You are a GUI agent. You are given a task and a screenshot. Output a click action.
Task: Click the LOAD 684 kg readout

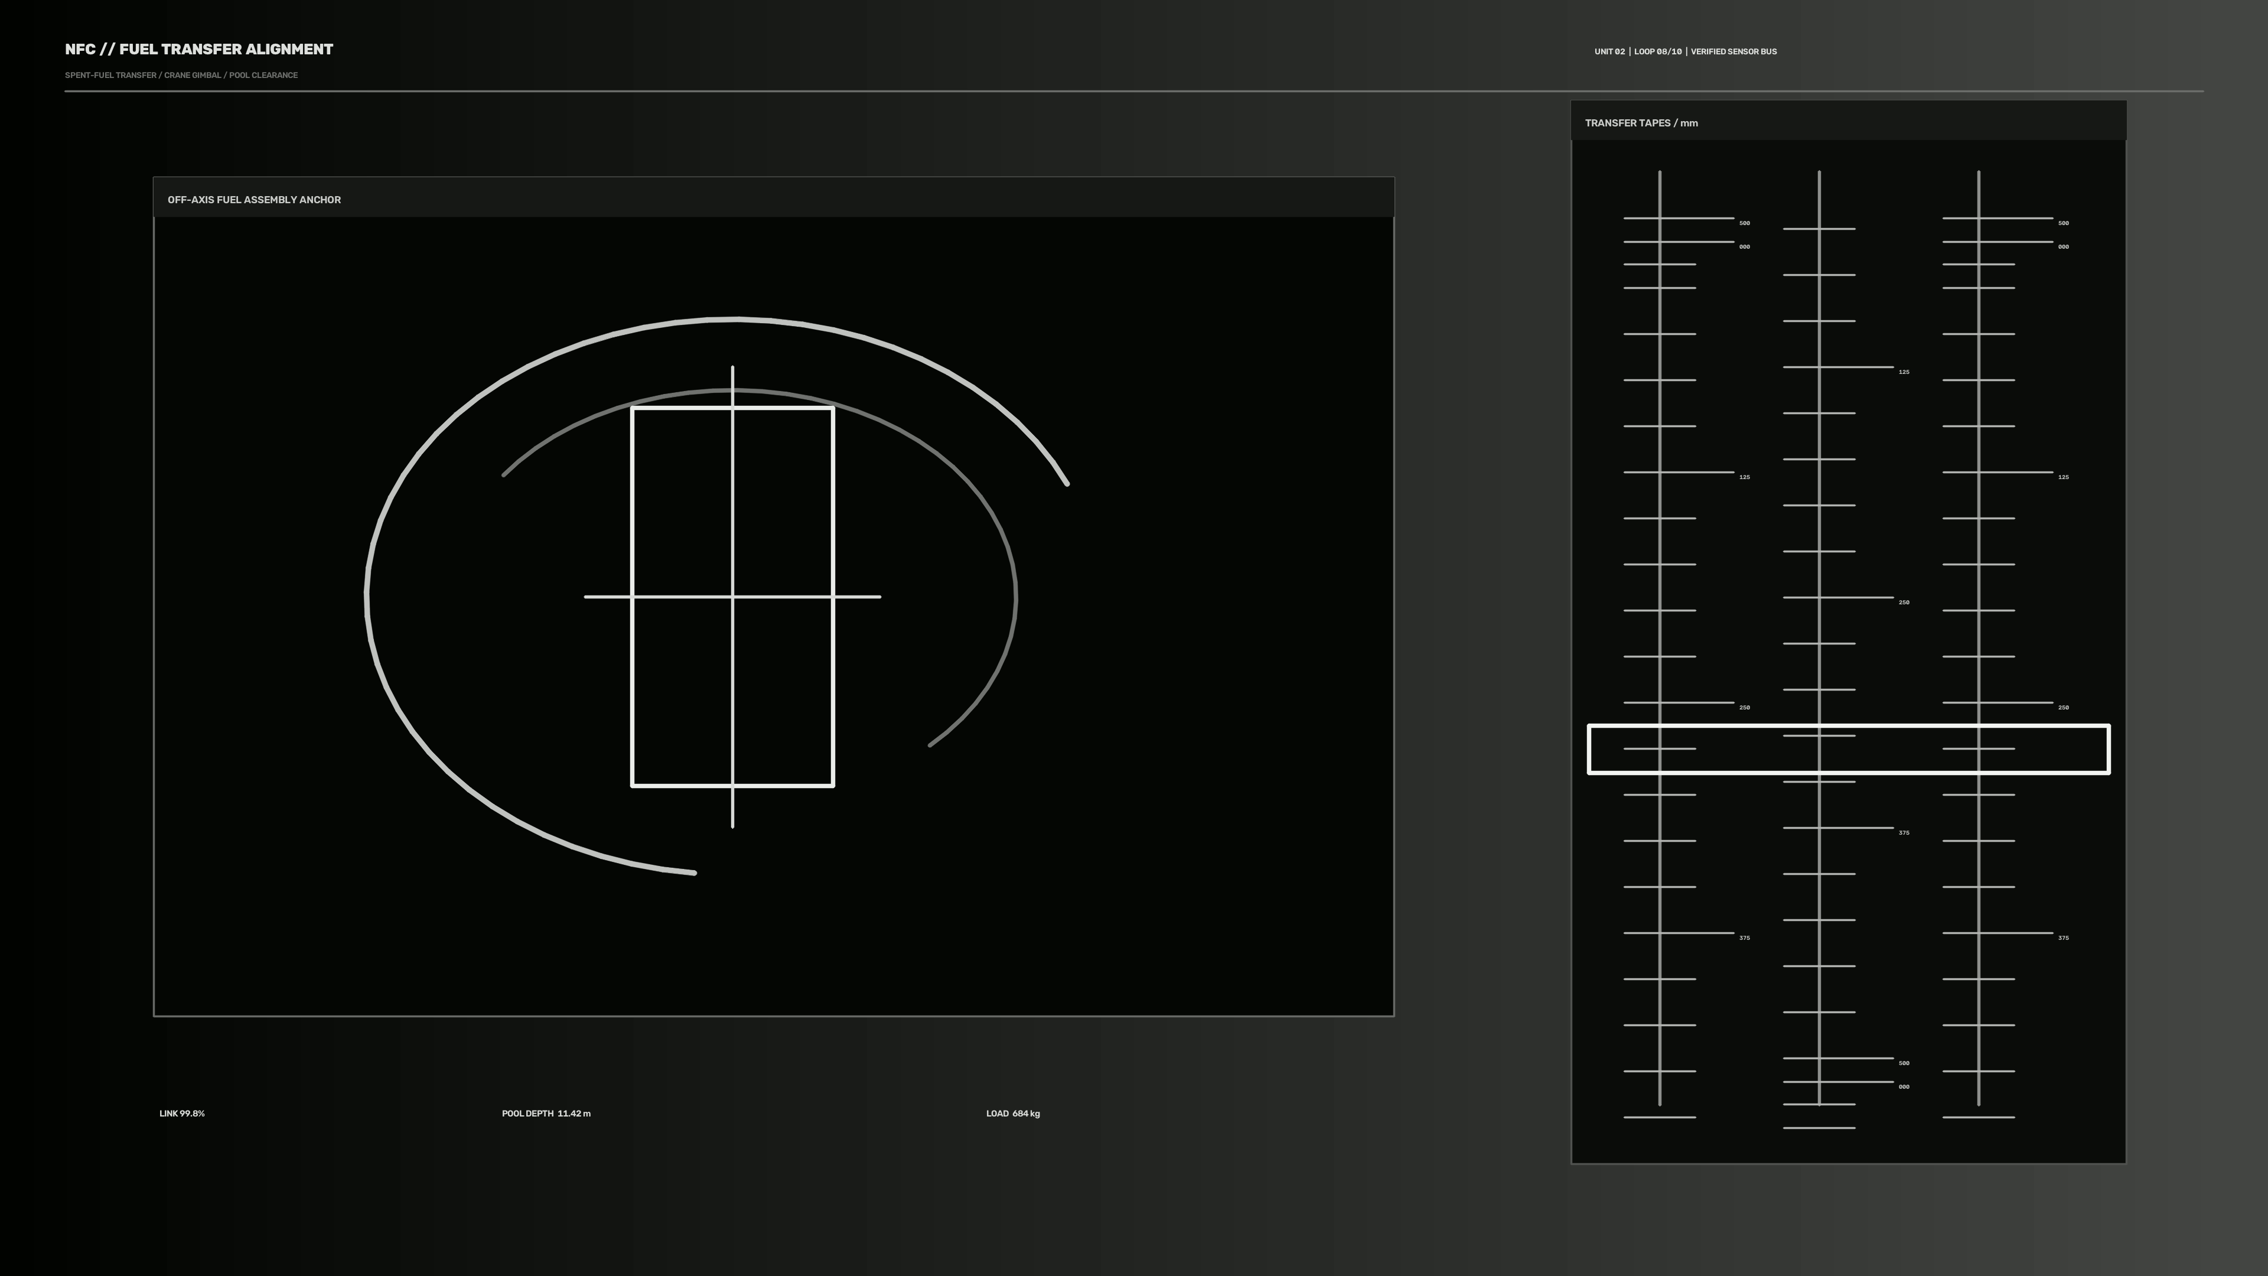(x=1012, y=1114)
